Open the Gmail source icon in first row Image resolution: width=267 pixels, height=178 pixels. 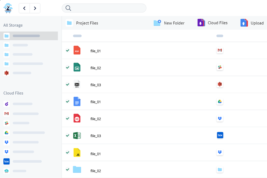click(x=220, y=50)
